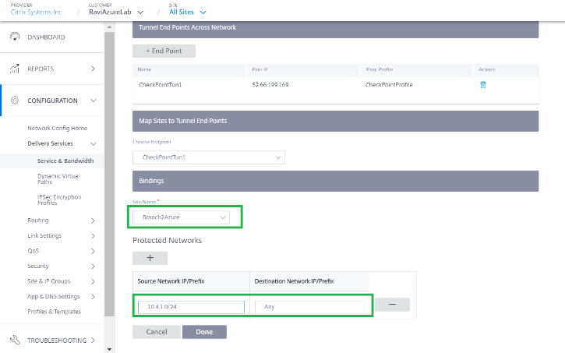Click the Map Sites to Tunnel End Points header
Screen dimensions: 565x353
pos(335,121)
